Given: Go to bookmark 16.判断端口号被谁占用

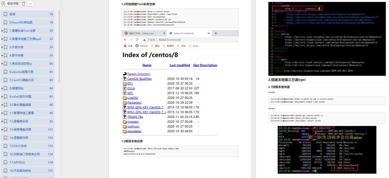Looking at the screenshot, I should (27, 154).
